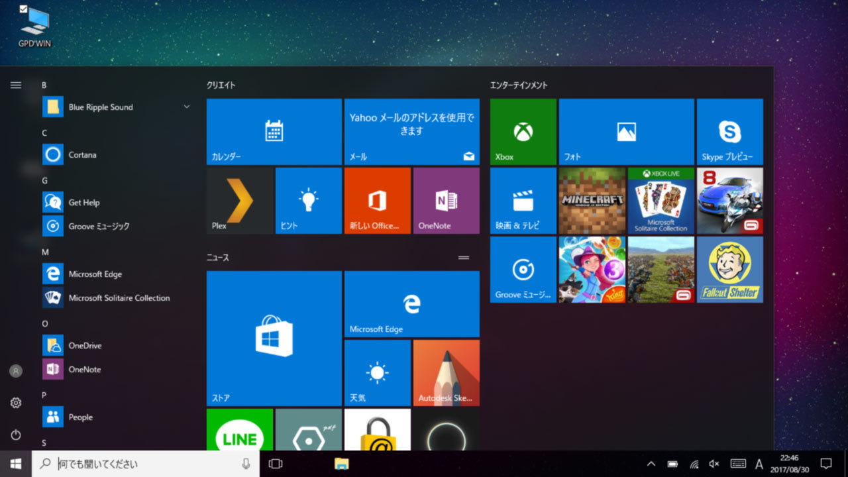
Task: Open Get Help from the app list
Action: click(x=117, y=202)
